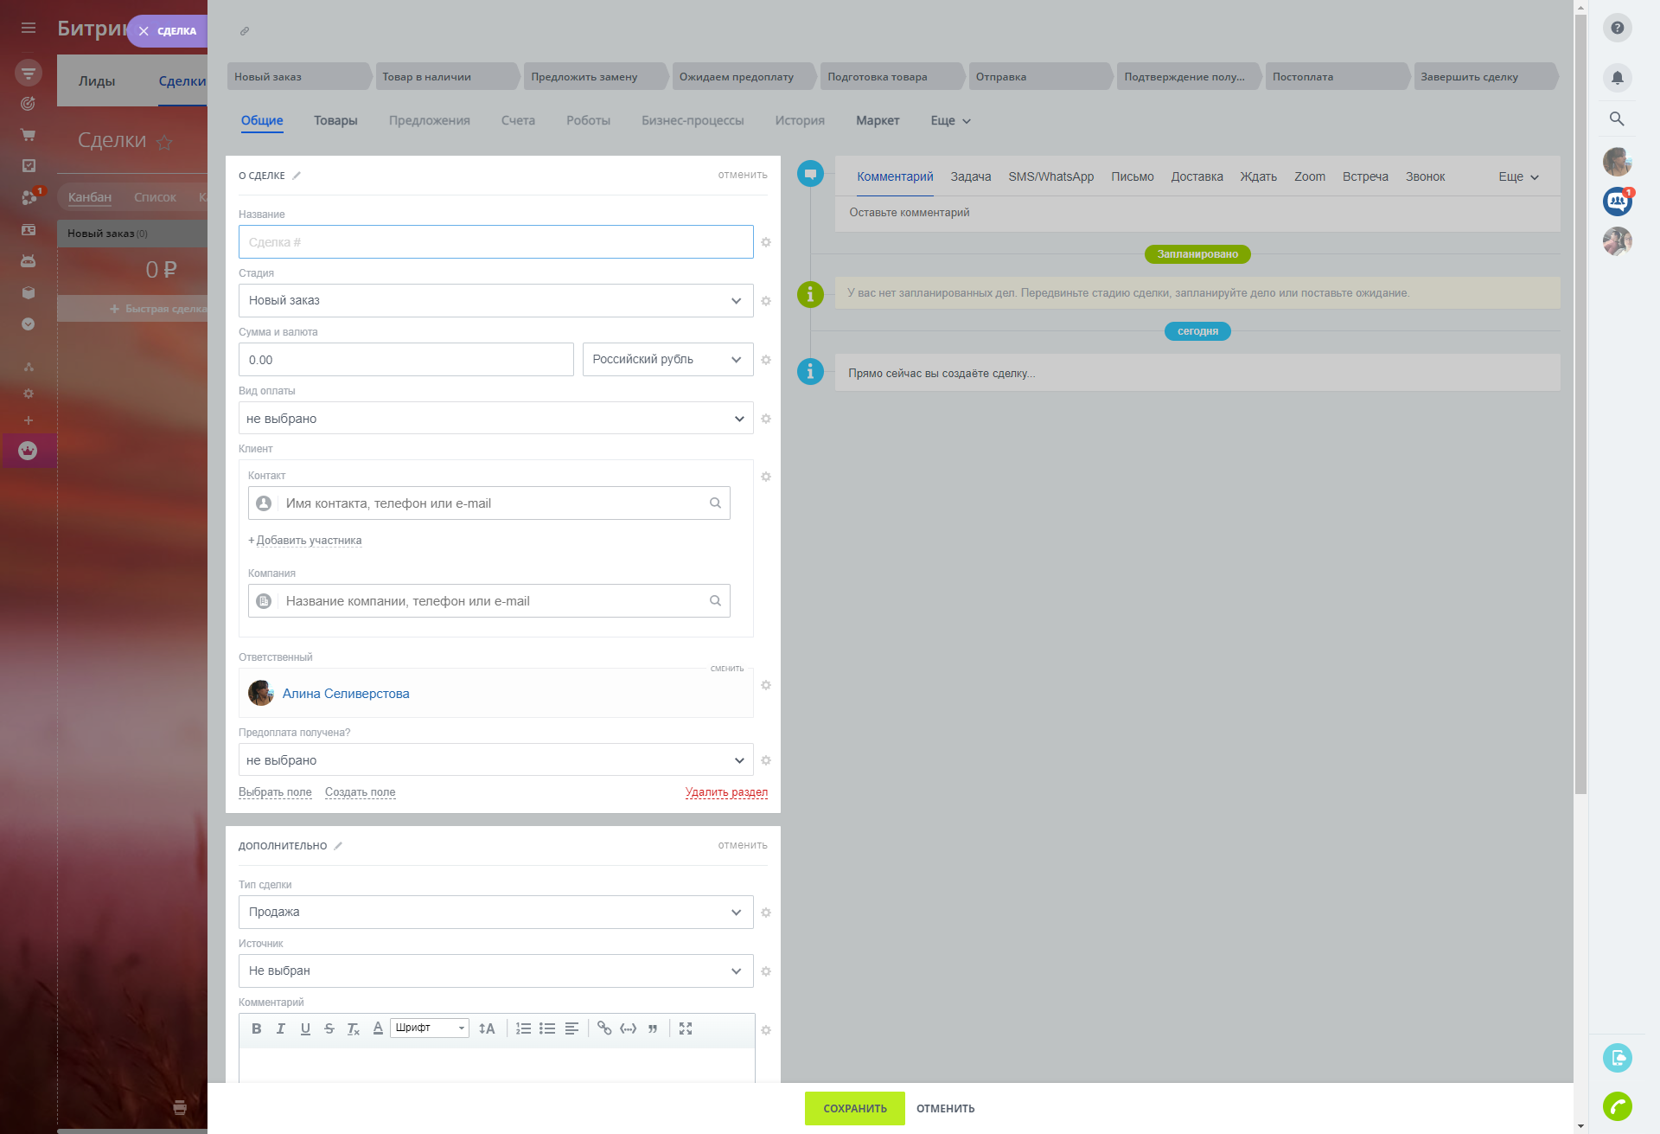The height and width of the screenshot is (1134, 1660).
Task: Insert a link with the editor link icon
Action: click(x=604, y=1028)
